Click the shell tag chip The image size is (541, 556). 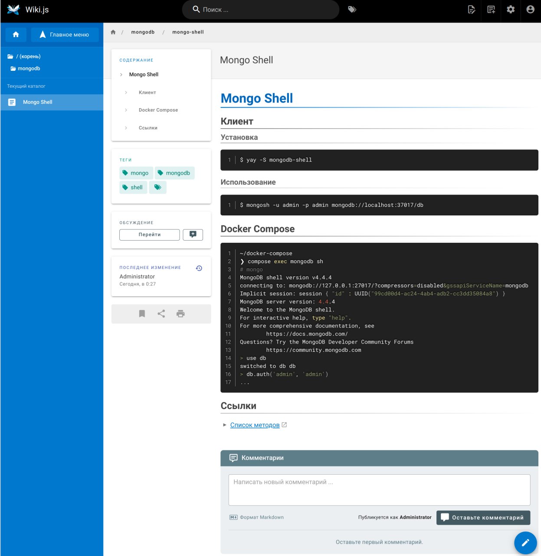coord(133,187)
